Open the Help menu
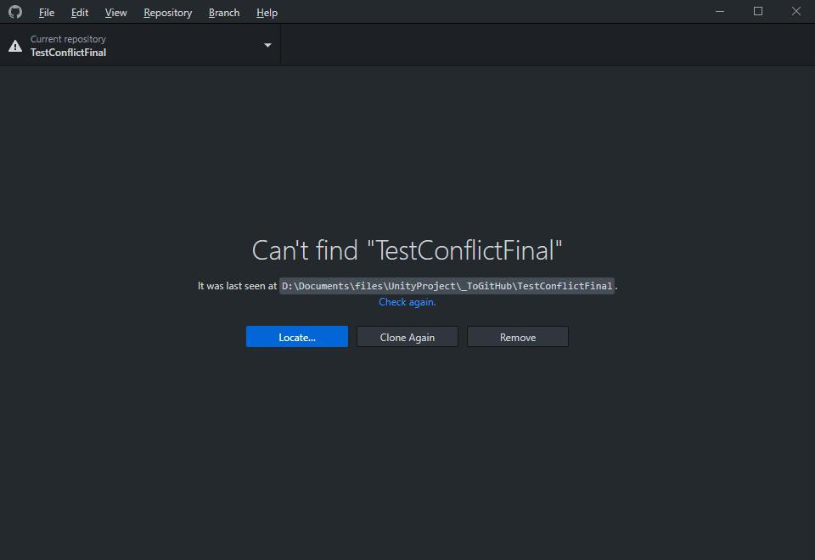Screen dimensions: 815x560 click(x=267, y=13)
